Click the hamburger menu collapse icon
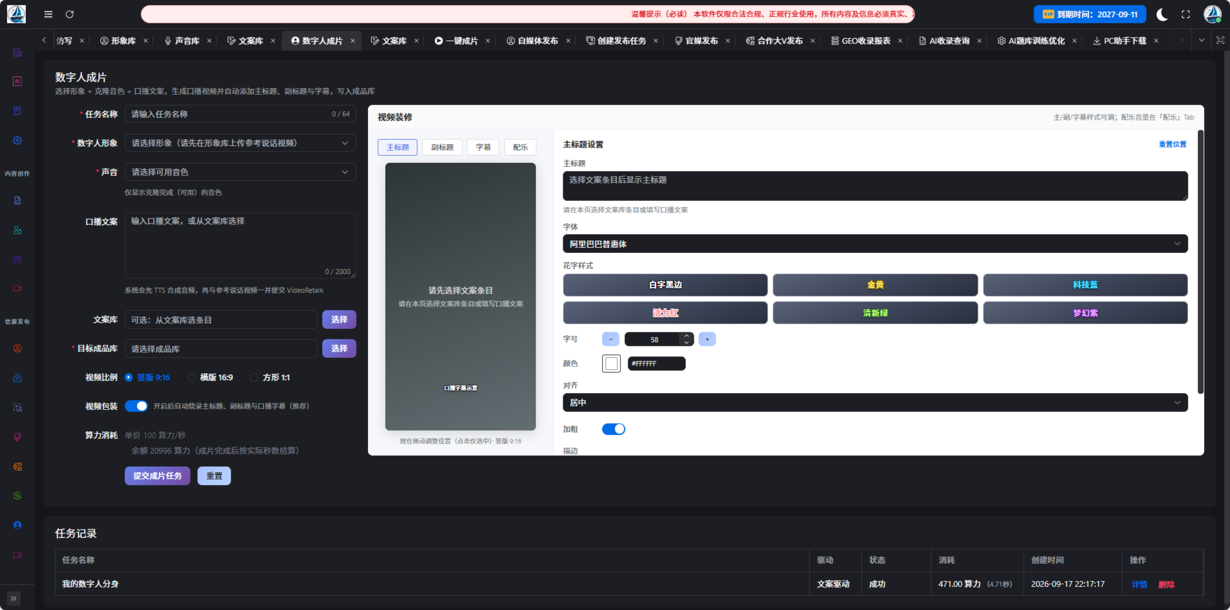Image resolution: width=1230 pixels, height=610 pixels. coord(48,14)
